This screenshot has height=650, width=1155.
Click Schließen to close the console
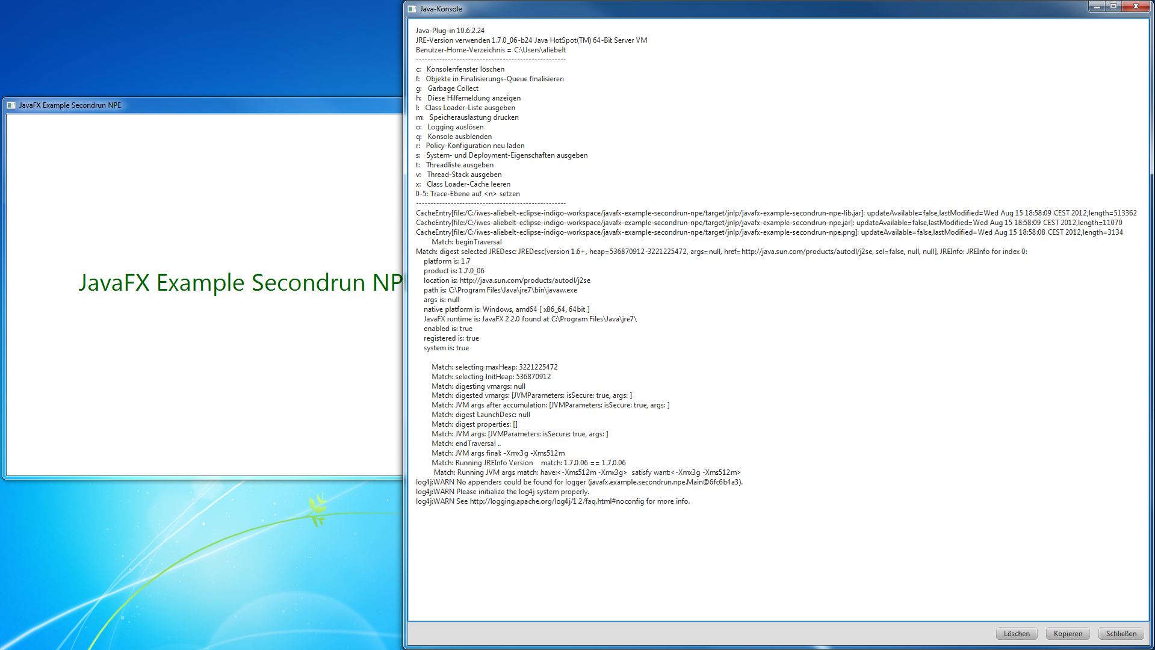1121,634
